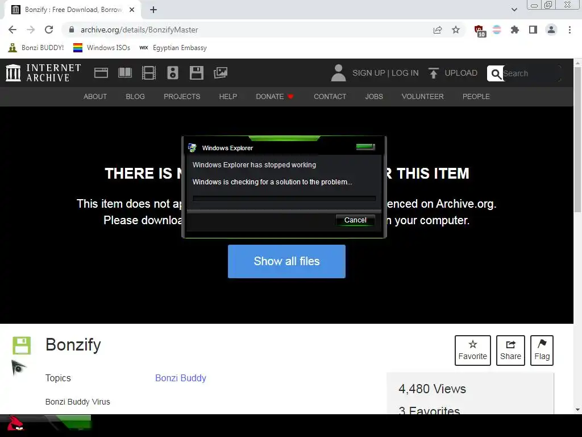This screenshot has width=582, height=437.
Task: Open the Chrome profile avatar icon
Action: click(x=551, y=30)
